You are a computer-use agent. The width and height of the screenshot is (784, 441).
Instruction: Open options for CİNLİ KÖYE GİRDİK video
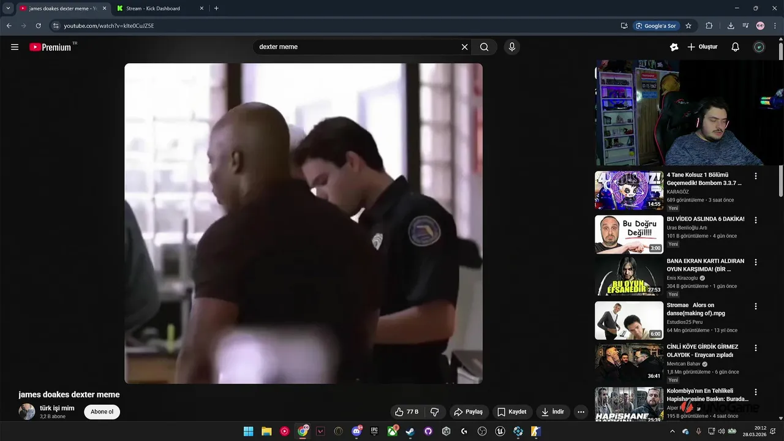pos(756,348)
